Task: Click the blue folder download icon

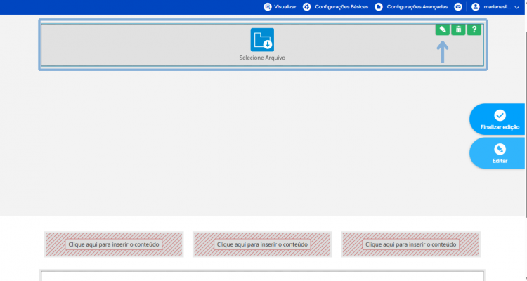Action: pos(262,39)
